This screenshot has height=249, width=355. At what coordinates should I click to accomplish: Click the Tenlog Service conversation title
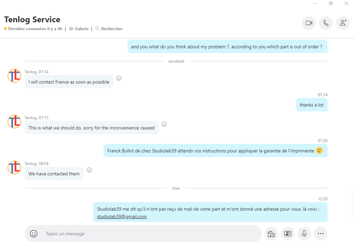tap(32, 20)
